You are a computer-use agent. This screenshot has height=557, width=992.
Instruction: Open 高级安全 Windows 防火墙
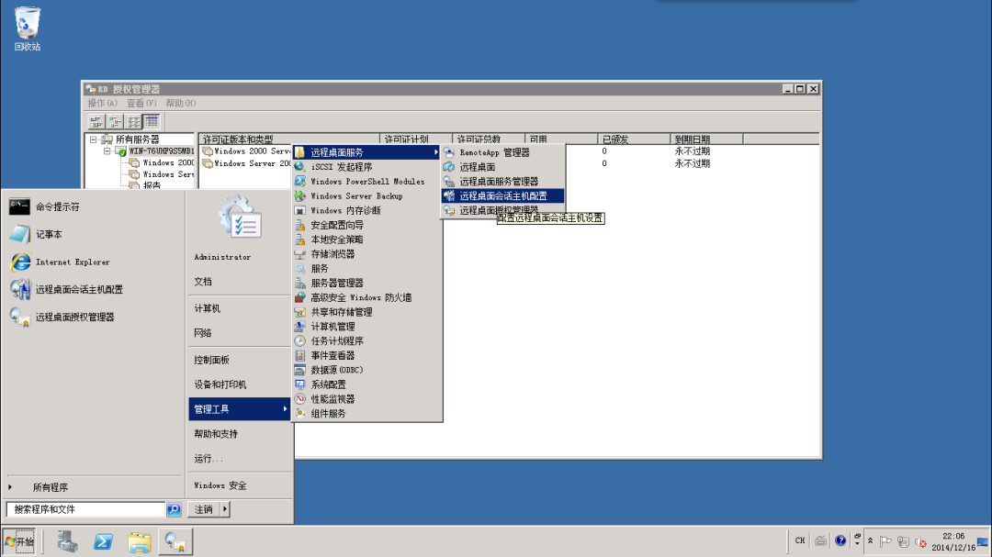[366, 298]
